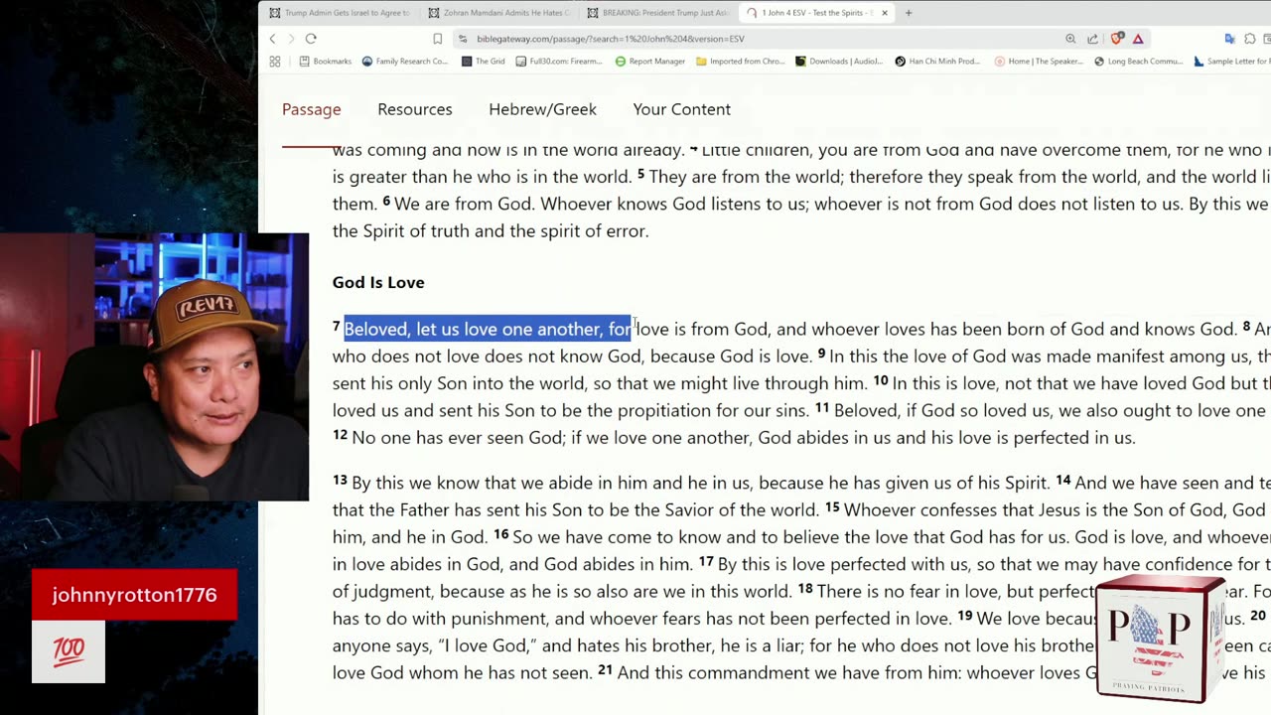
Task: Close the 1 John 4 ESV tab
Action: click(x=884, y=13)
